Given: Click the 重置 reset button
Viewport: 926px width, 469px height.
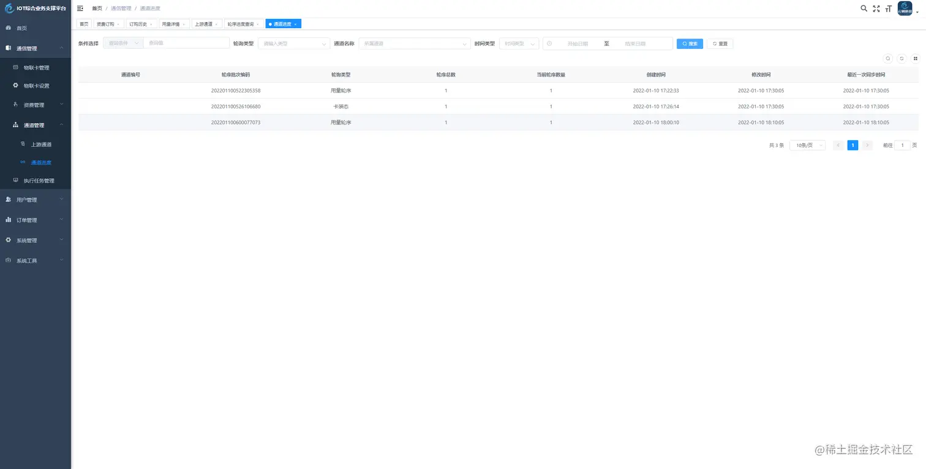Looking at the screenshot, I should tap(720, 43).
